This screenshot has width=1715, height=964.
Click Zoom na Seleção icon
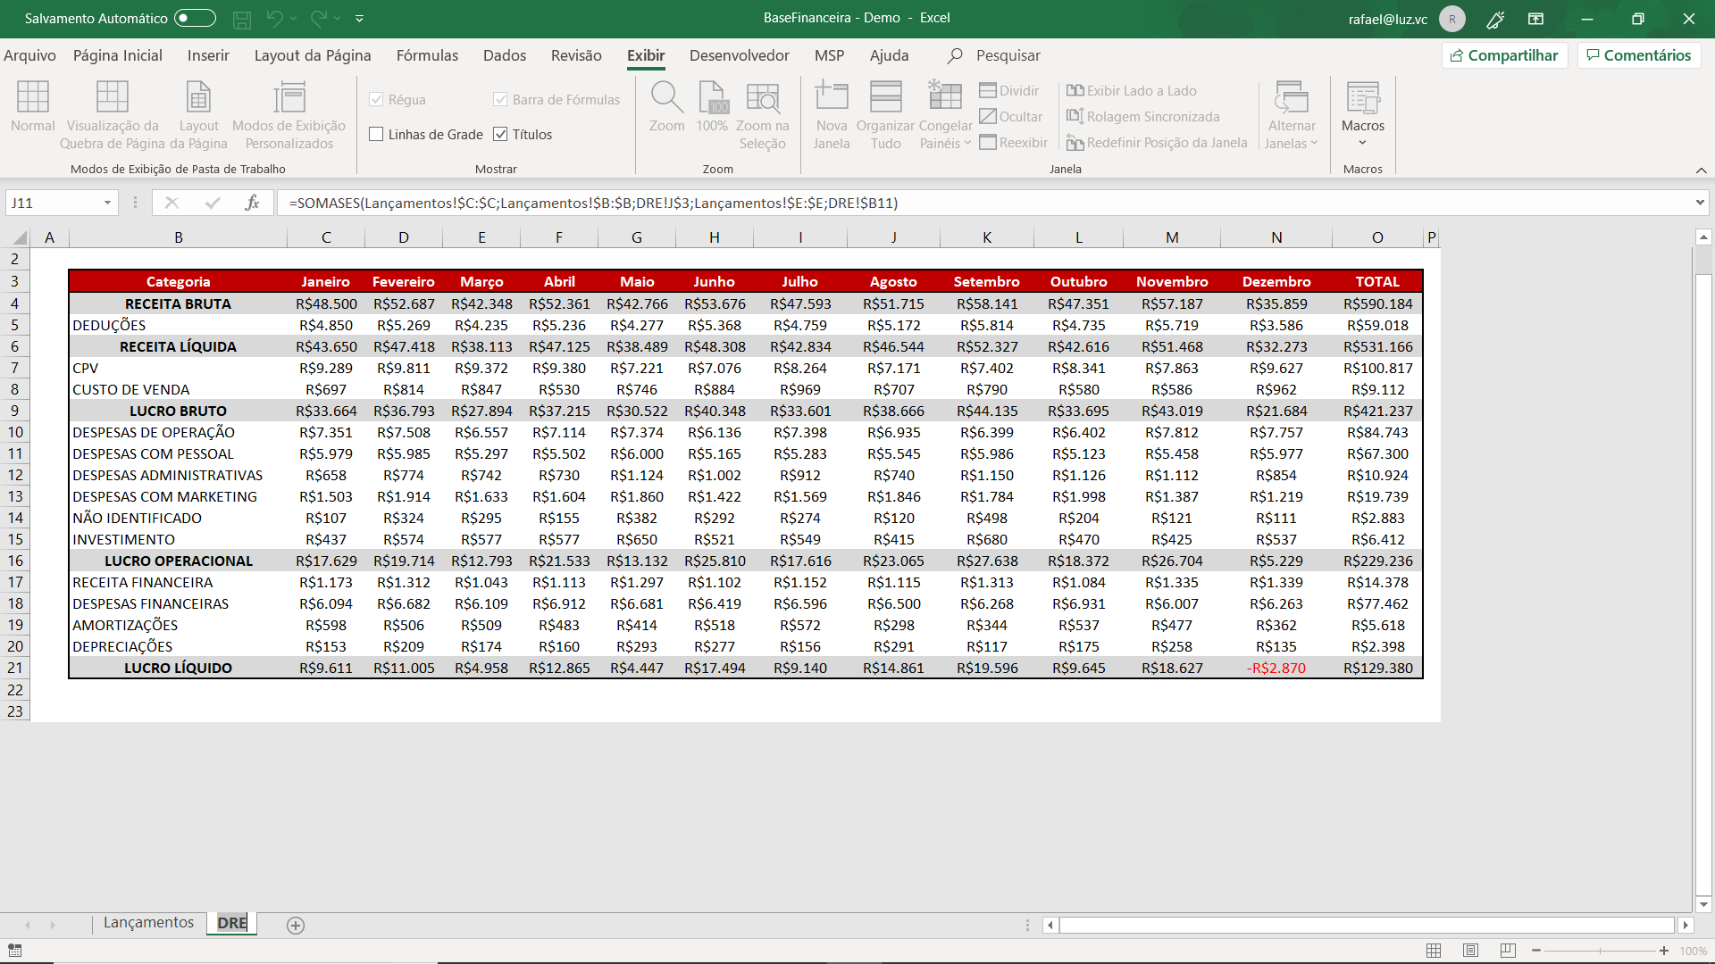(762, 98)
